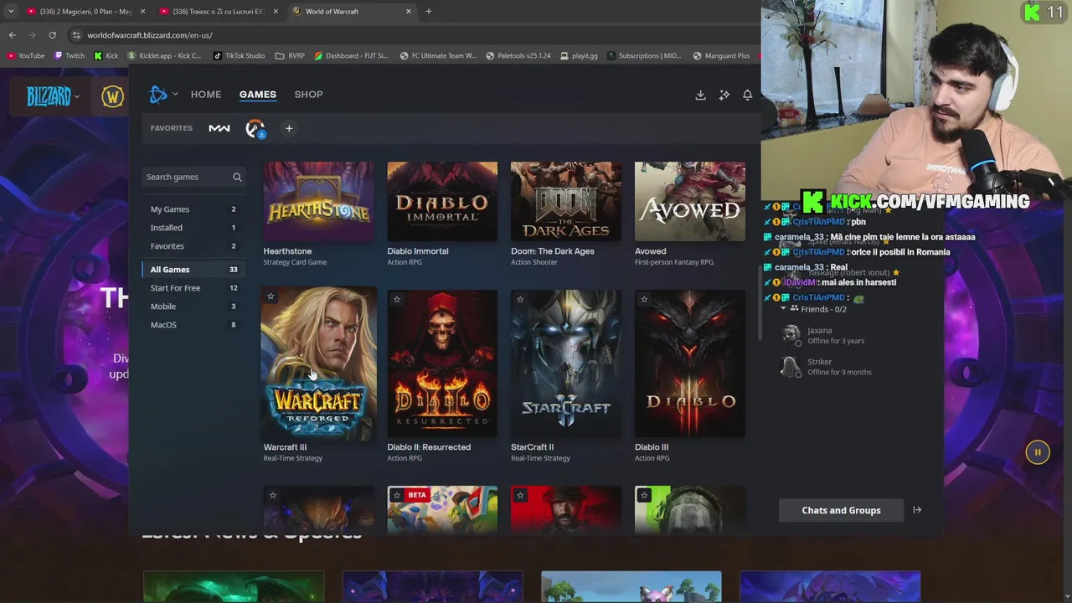Focus the Search games field
The height and width of the screenshot is (603, 1072).
[194, 177]
